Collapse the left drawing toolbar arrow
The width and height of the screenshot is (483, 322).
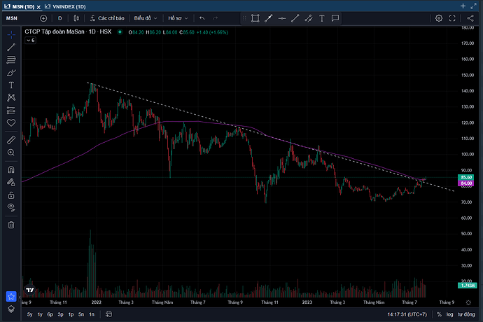tap(20, 297)
